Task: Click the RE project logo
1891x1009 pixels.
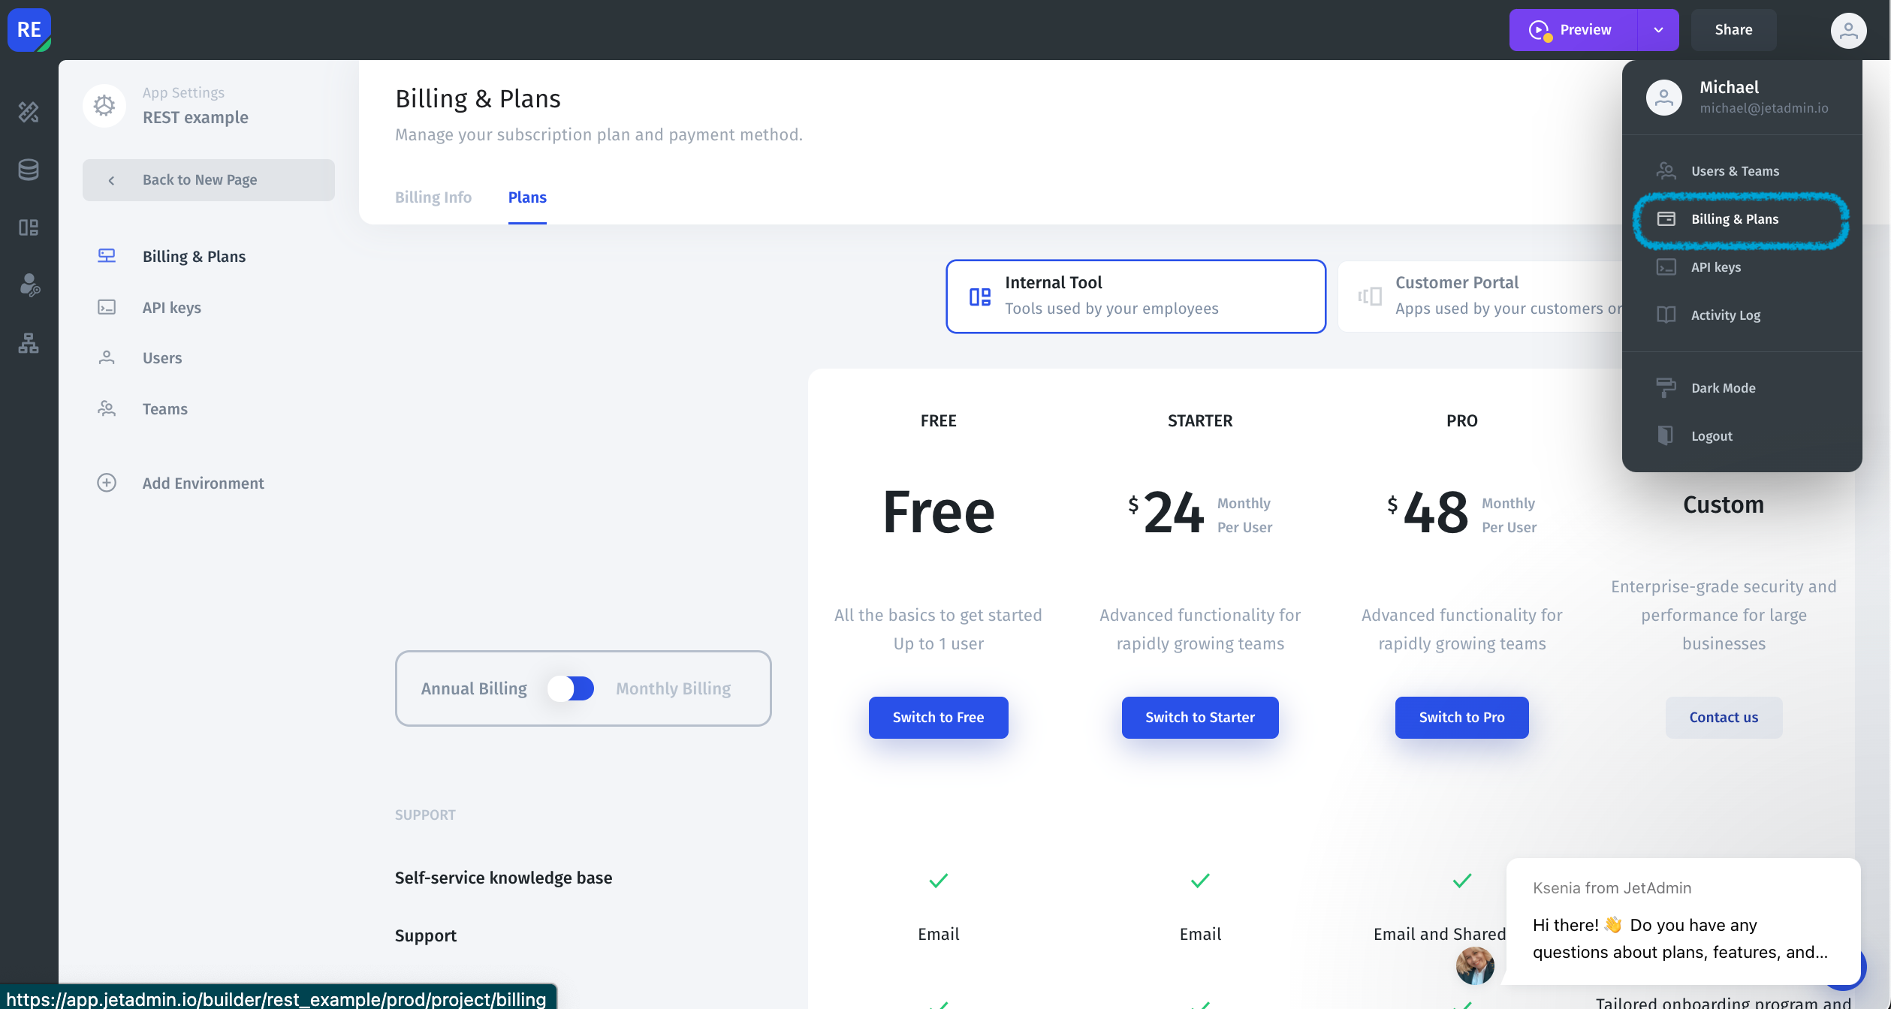Action: (29, 30)
